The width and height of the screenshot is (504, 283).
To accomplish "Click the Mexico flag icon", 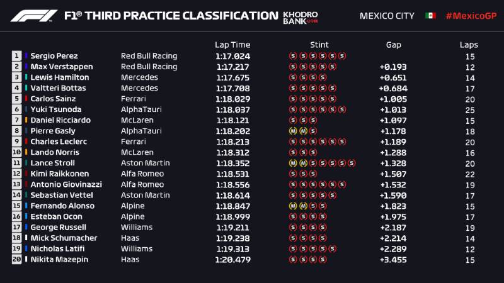I will pyautogui.click(x=430, y=16).
